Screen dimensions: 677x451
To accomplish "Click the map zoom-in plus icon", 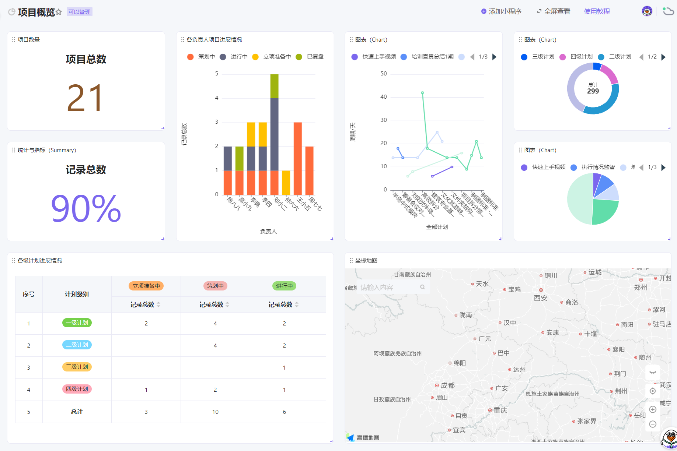I will click(x=653, y=409).
